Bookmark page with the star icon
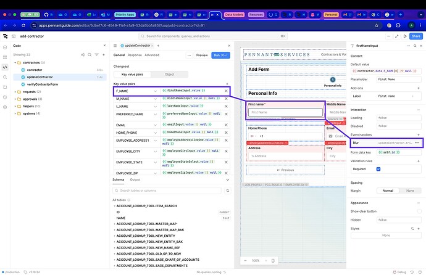Screen dimensions: 426x275 coord(377,25)
